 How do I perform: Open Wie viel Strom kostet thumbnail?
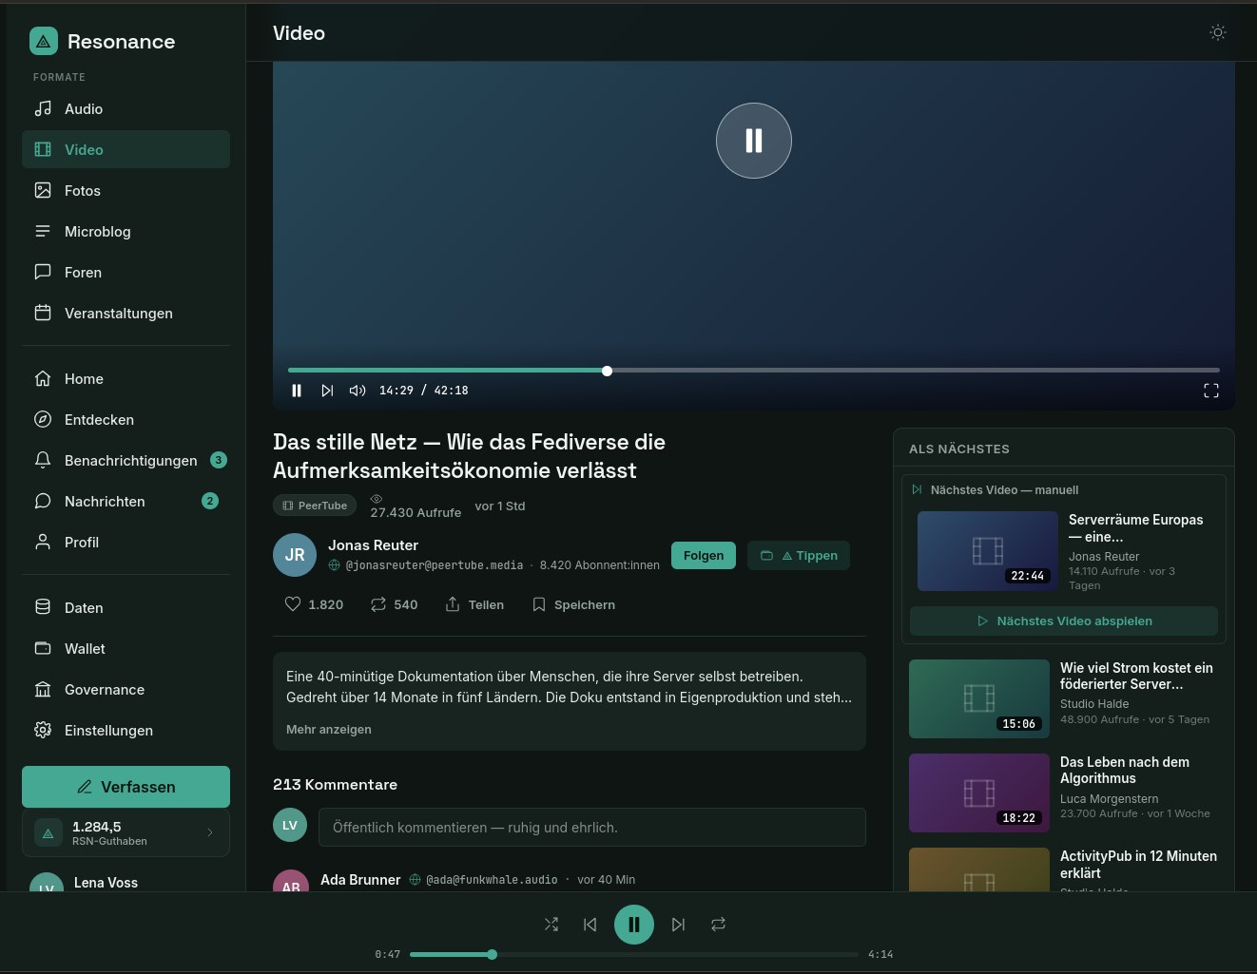[x=979, y=698]
